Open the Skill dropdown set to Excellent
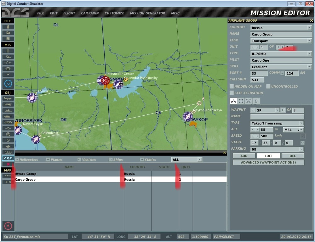The height and width of the screenshot is (242, 315). click(x=309, y=67)
